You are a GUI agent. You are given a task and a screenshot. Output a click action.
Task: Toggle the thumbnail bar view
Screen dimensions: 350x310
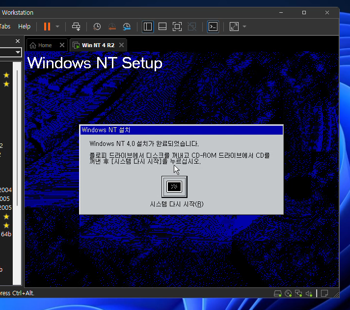162,27
